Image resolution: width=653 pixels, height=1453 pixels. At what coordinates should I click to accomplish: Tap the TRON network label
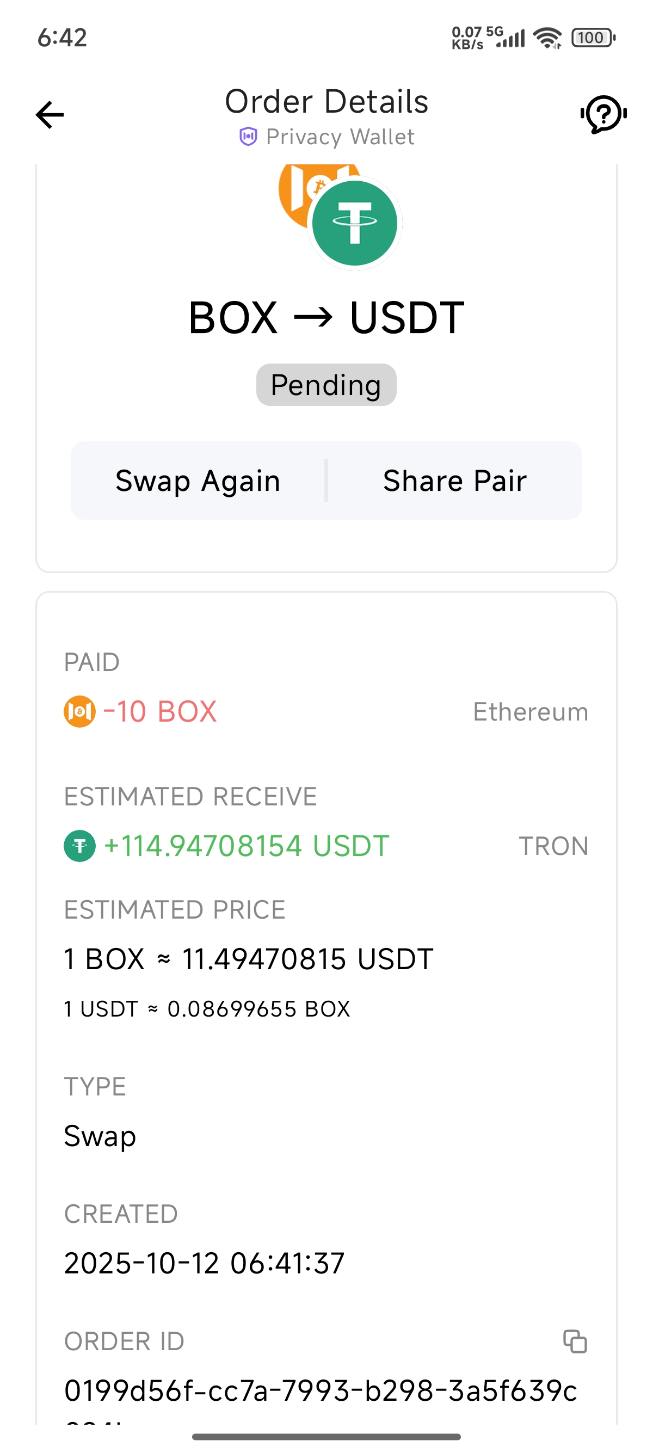[553, 846]
